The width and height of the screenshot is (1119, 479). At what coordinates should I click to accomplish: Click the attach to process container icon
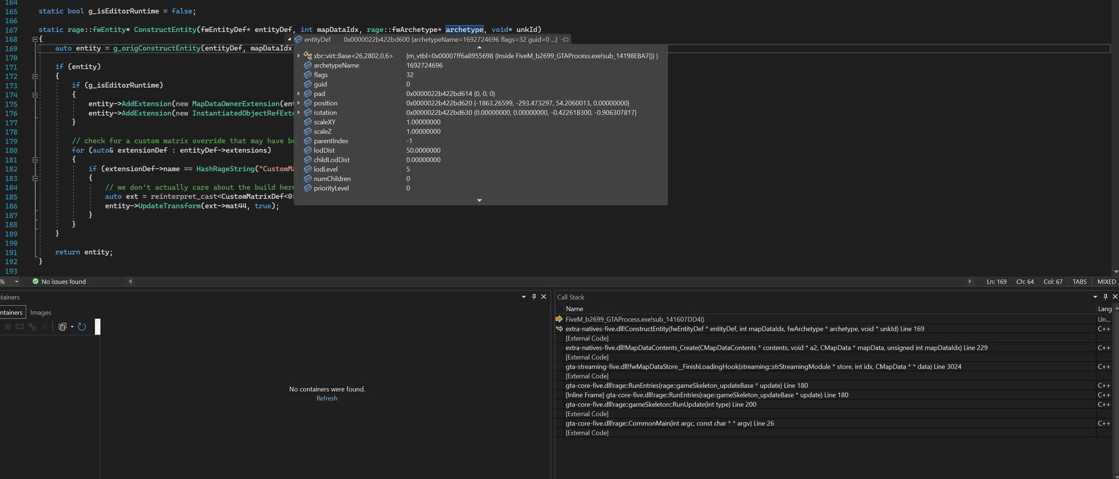(32, 327)
